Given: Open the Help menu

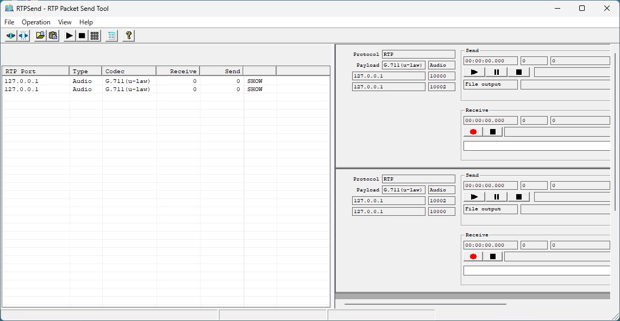Looking at the screenshot, I should pyautogui.click(x=86, y=22).
